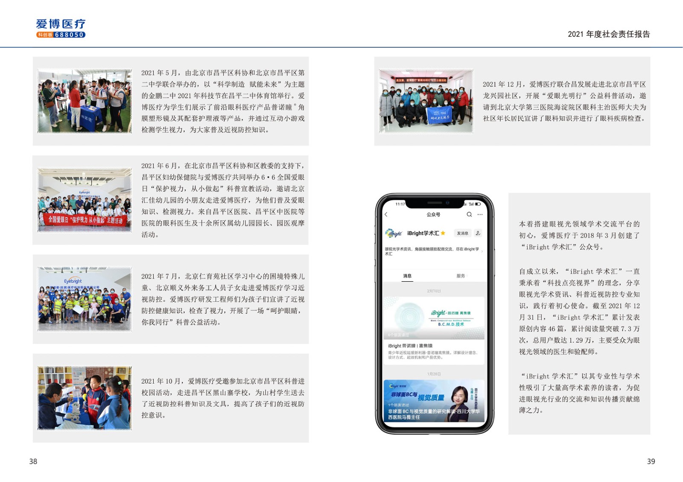The width and height of the screenshot is (683, 482).
Task: Click the May 2021 science festival photo
Action: (x=85, y=101)
